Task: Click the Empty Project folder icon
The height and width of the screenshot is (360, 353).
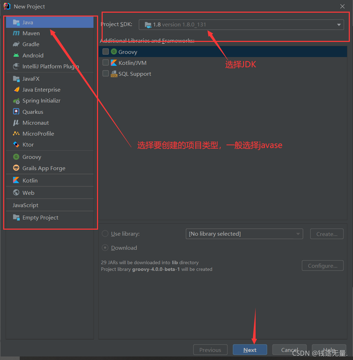Action: point(16,217)
